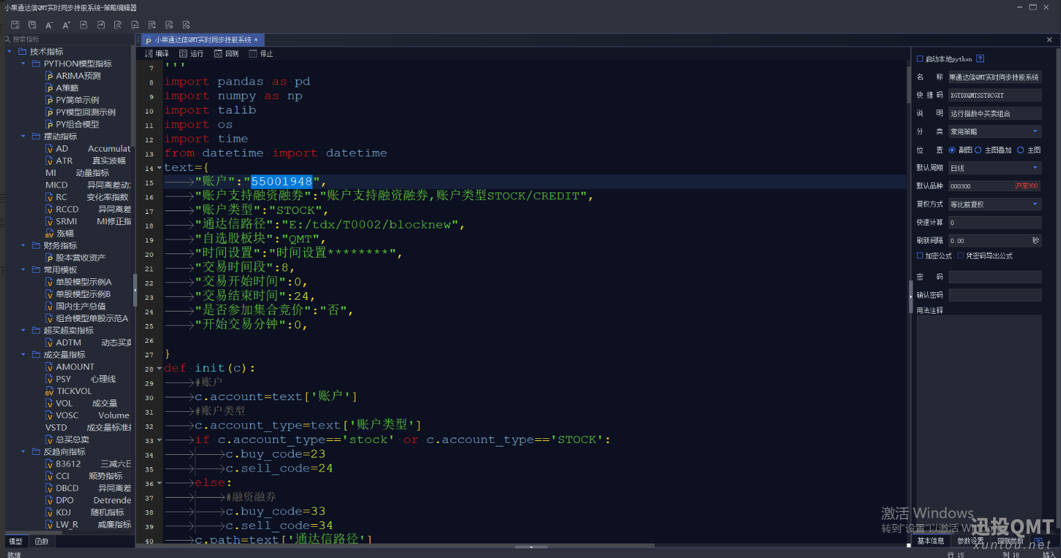
Task: Click the 说明 description field
Action: coord(994,113)
